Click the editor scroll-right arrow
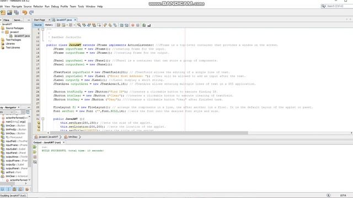Screen dimensions: 353x198 point(351,133)
